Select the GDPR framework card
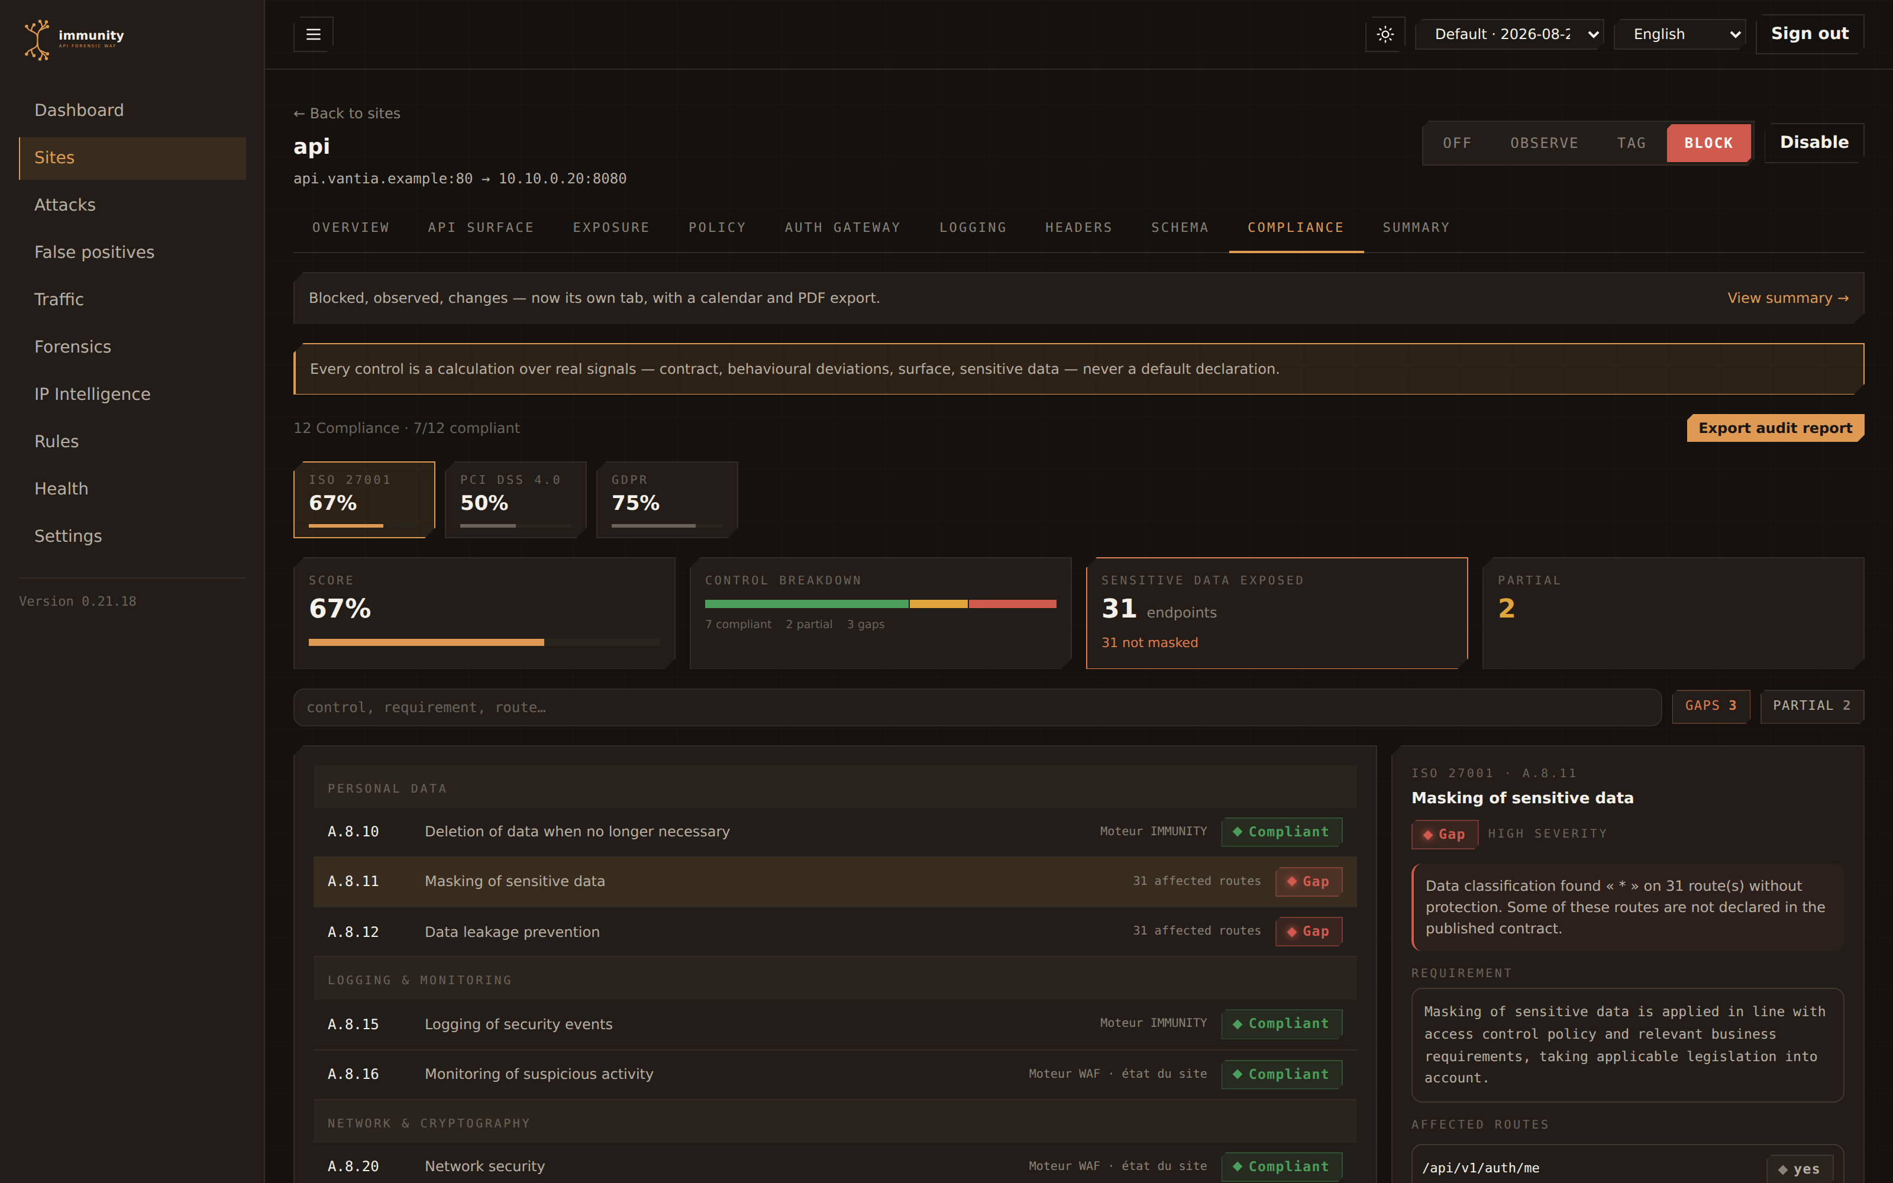Image resolution: width=1893 pixels, height=1183 pixels. click(667, 500)
